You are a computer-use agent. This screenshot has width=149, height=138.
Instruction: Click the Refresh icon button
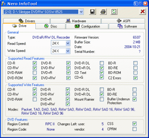pyautogui.click(x=114, y=12)
